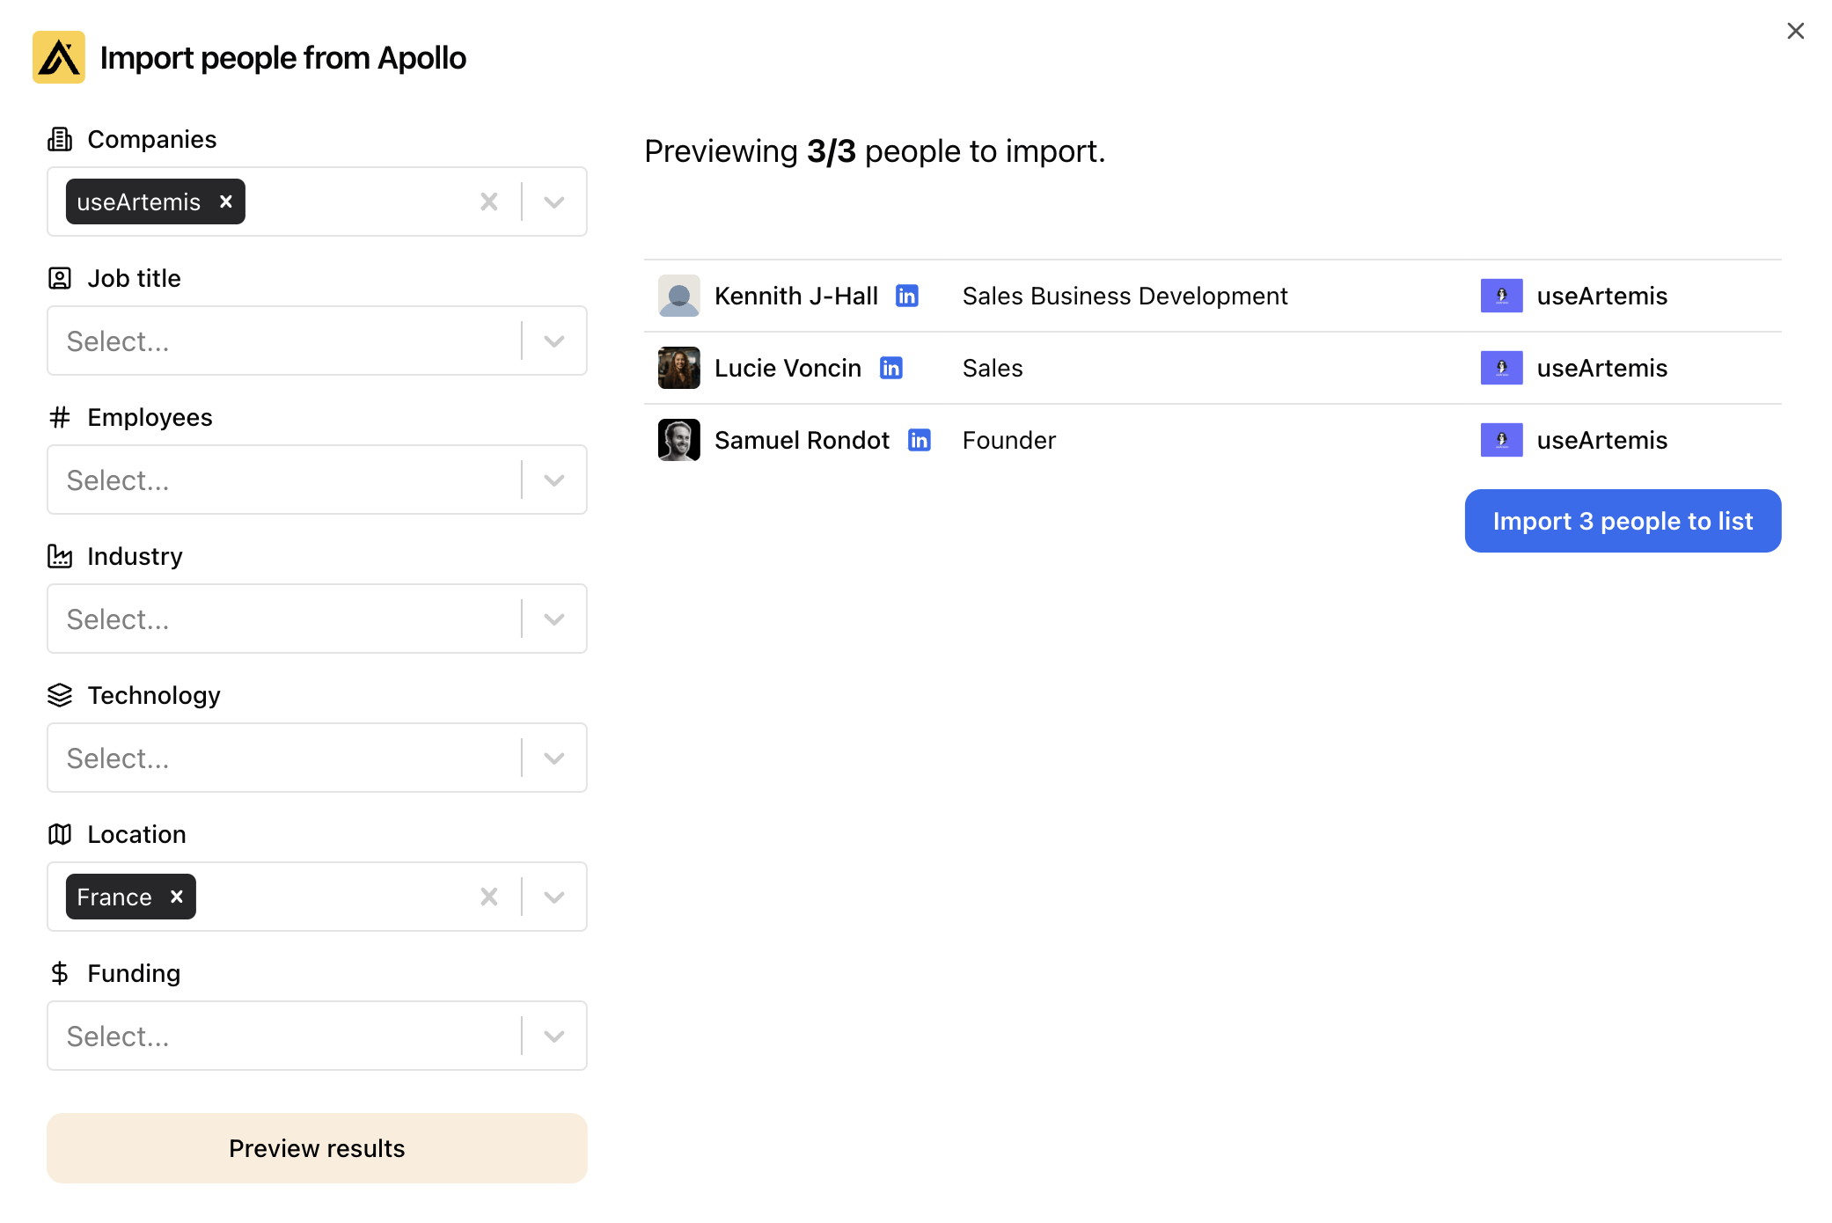Image resolution: width=1832 pixels, height=1223 pixels.
Task: Open the Industry dropdown arrow
Action: 554,619
